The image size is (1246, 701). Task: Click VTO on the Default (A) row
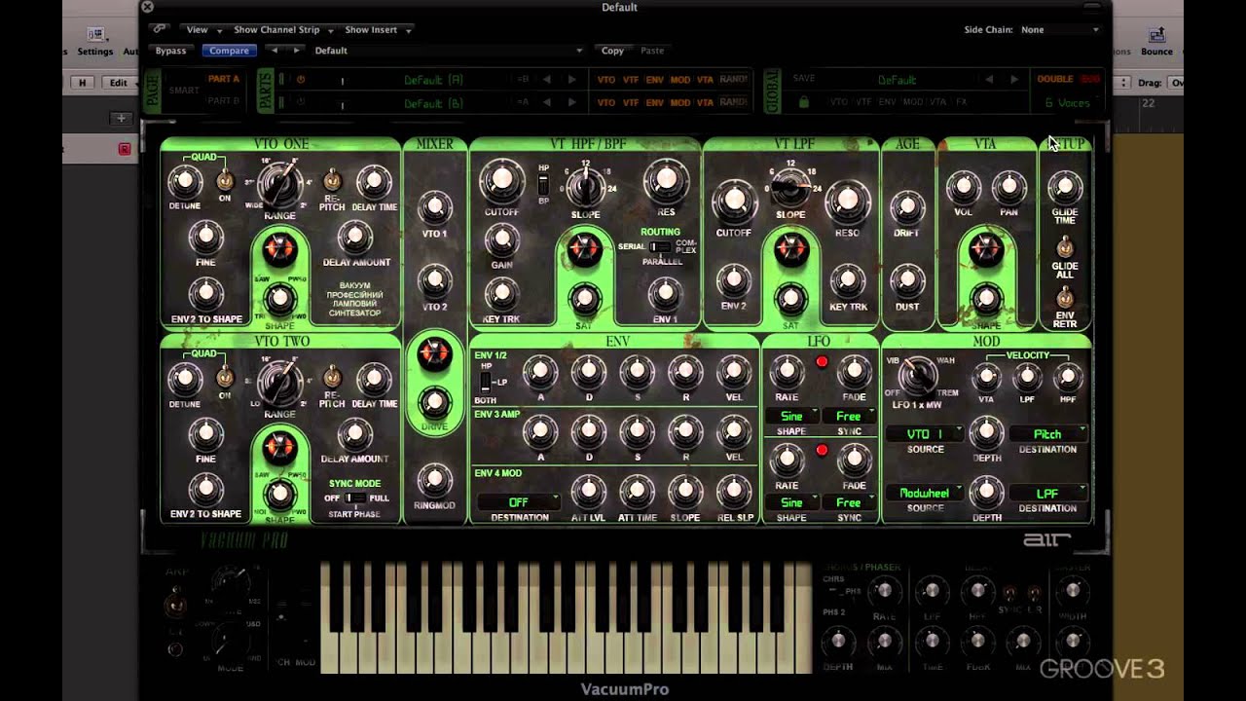pos(606,80)
